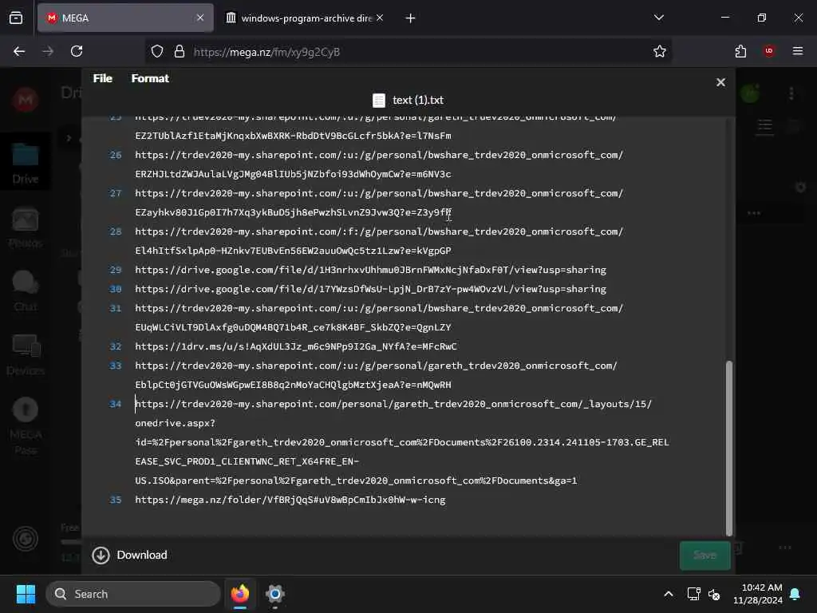
Task: Click the text file document icon
Action: (379, 100)
